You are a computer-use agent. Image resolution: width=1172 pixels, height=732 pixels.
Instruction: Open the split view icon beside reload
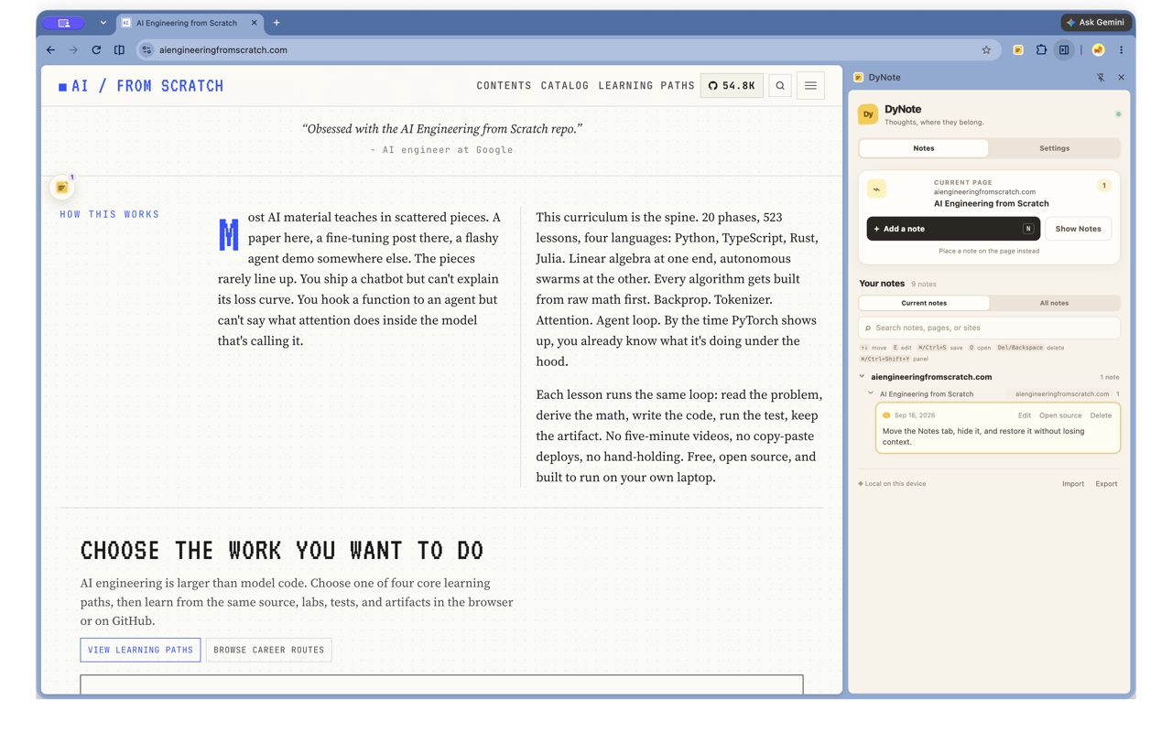119,50
